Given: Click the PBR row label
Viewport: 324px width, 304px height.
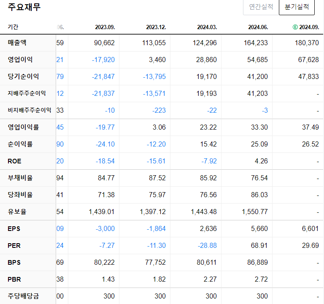Looking at the screenshot, I should pyautogui.click(x=14, y=280).
